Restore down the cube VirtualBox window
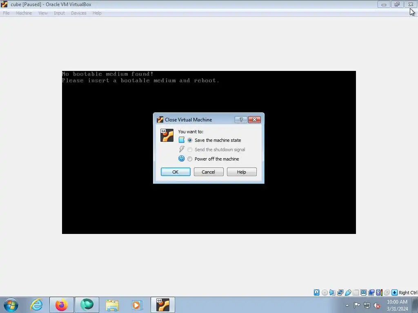 coord(397,4)
